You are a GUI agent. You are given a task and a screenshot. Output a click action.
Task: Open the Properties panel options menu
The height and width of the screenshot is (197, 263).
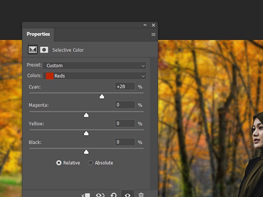[153, 34]
